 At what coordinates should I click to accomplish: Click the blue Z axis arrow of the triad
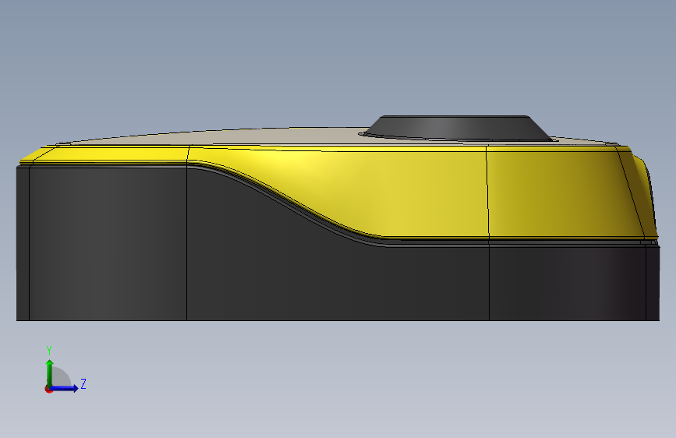(x=65, y=388)
